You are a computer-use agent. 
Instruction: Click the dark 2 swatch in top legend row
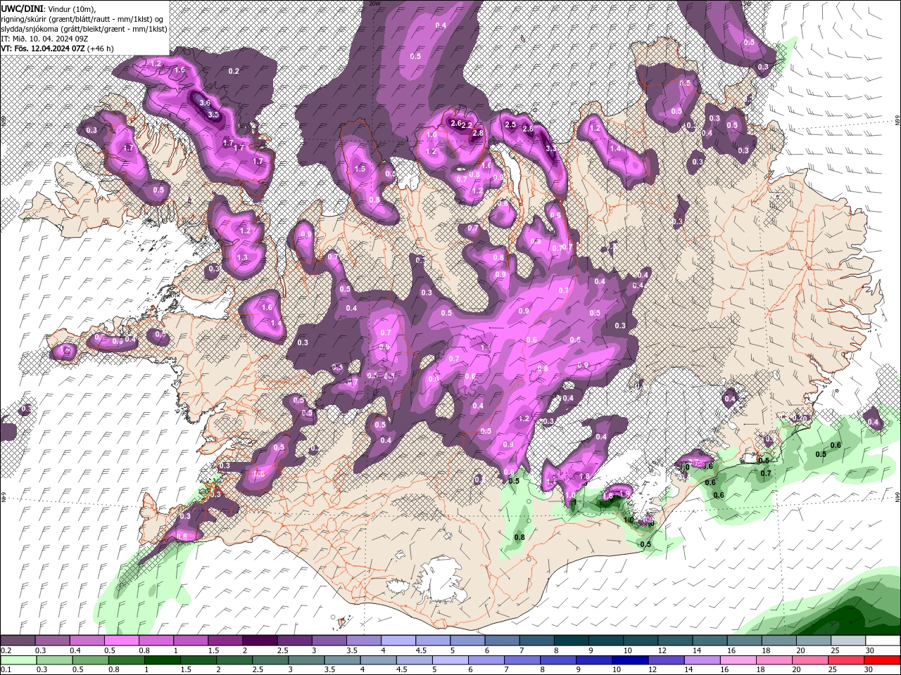click(x=260, y=641)
